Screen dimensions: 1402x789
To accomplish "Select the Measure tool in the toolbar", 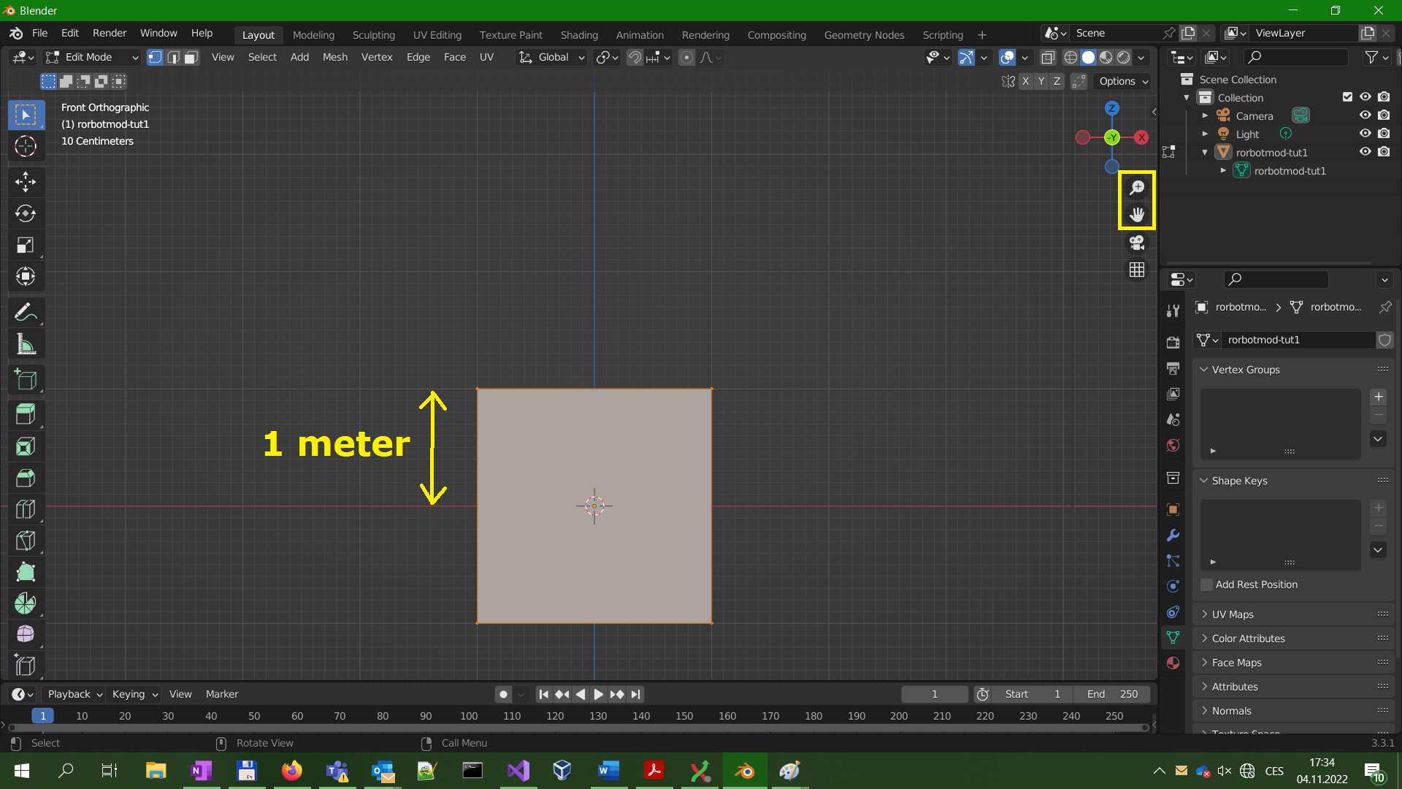I will 26,343.
